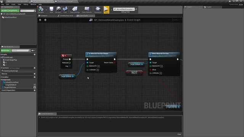This screenshot has width=244, height=137.
Task: Click the Return Value boolean output pin
Action: [115, 62]
